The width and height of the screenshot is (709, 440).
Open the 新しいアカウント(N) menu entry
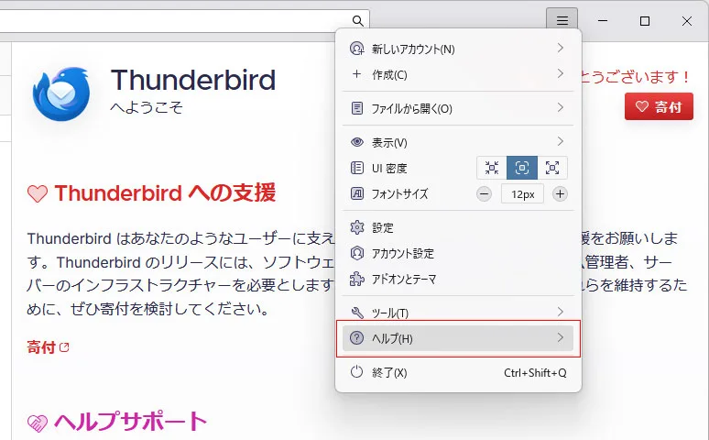(458, 49)
